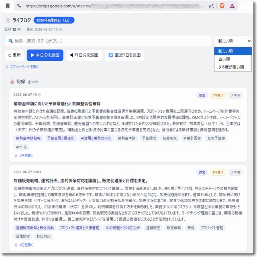
Task: Click the 店舗販売 tag
Action: 153,228
